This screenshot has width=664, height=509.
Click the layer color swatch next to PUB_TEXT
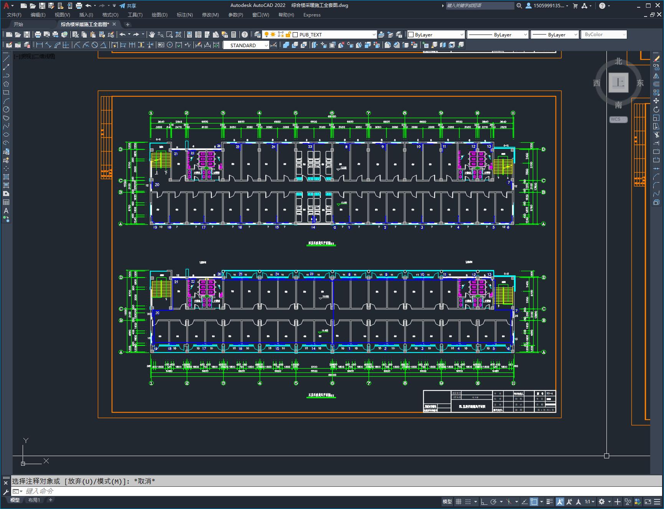pyautogui.click(x=295, y=35)
